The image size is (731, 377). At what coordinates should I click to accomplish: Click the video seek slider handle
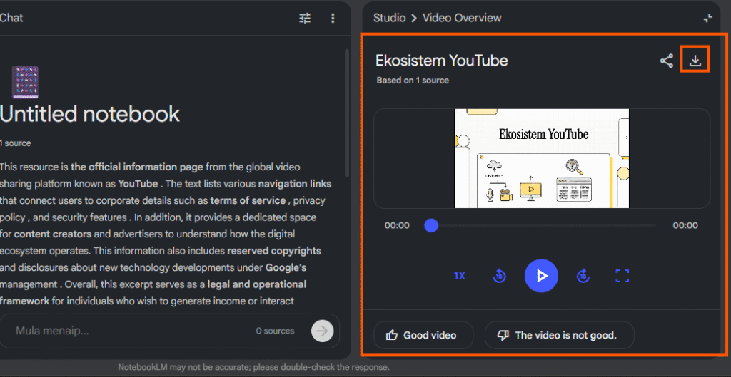click(x=431, y=226)
